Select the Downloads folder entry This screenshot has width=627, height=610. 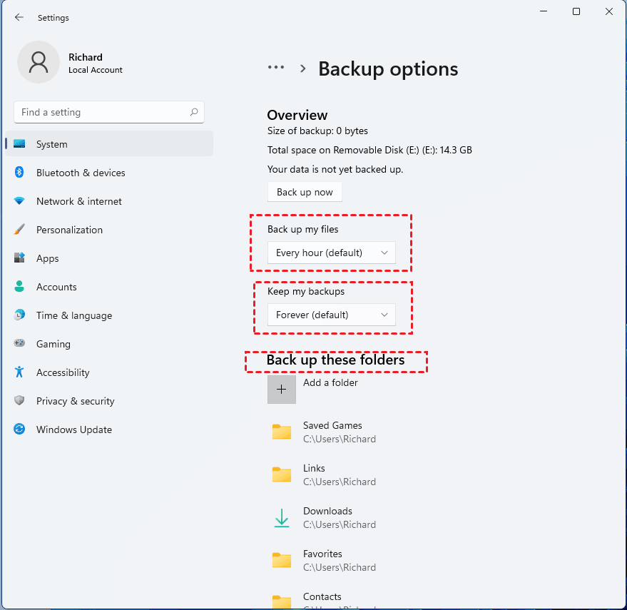click(x=327, y=517)
